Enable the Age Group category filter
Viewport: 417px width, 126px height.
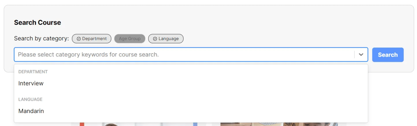(130, 39)
